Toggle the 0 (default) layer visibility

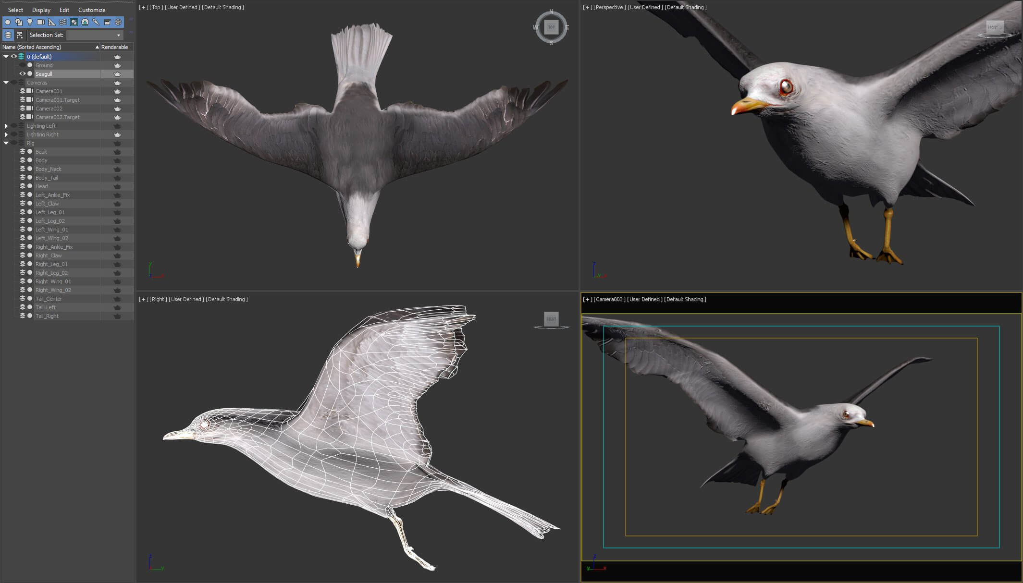14,57
